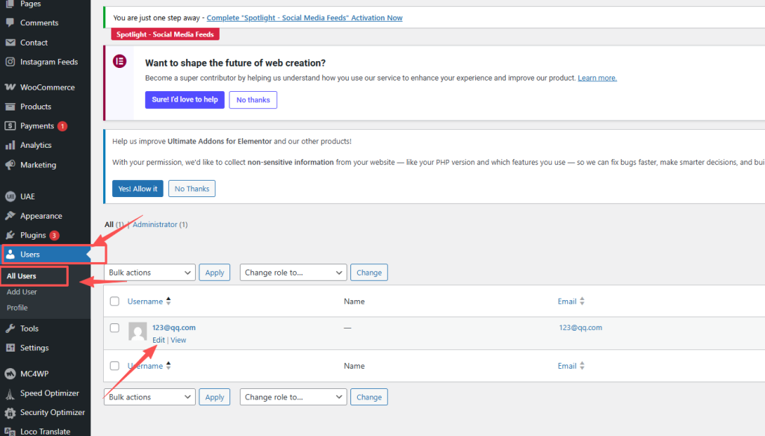Click Edit link under 123@qq.com
Viewport: 765px width, 436px height.
click(x=158, y=340)
